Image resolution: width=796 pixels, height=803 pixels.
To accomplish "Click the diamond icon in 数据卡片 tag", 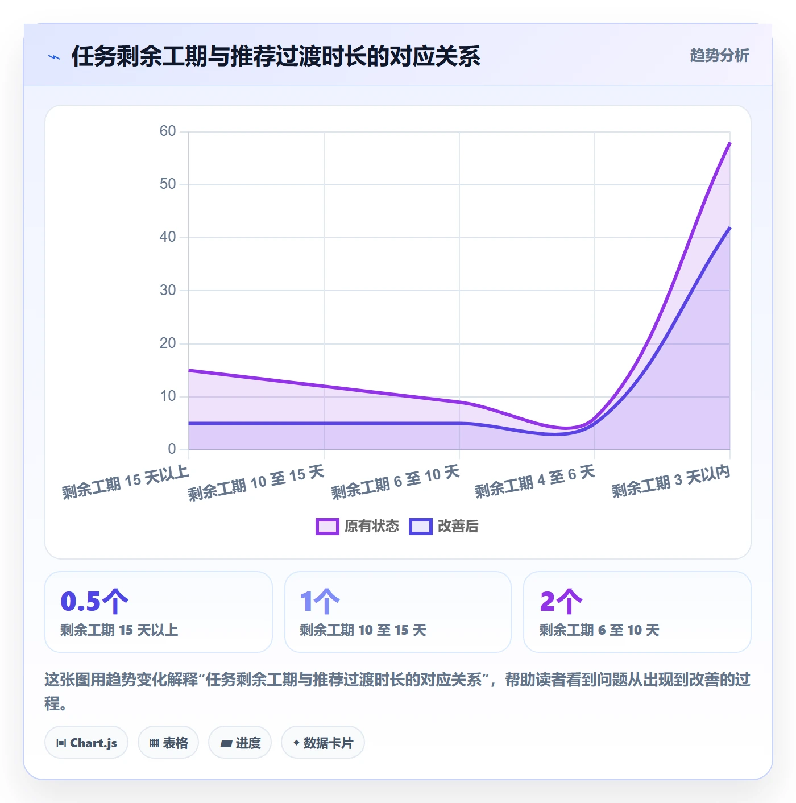I will (296, 743).
